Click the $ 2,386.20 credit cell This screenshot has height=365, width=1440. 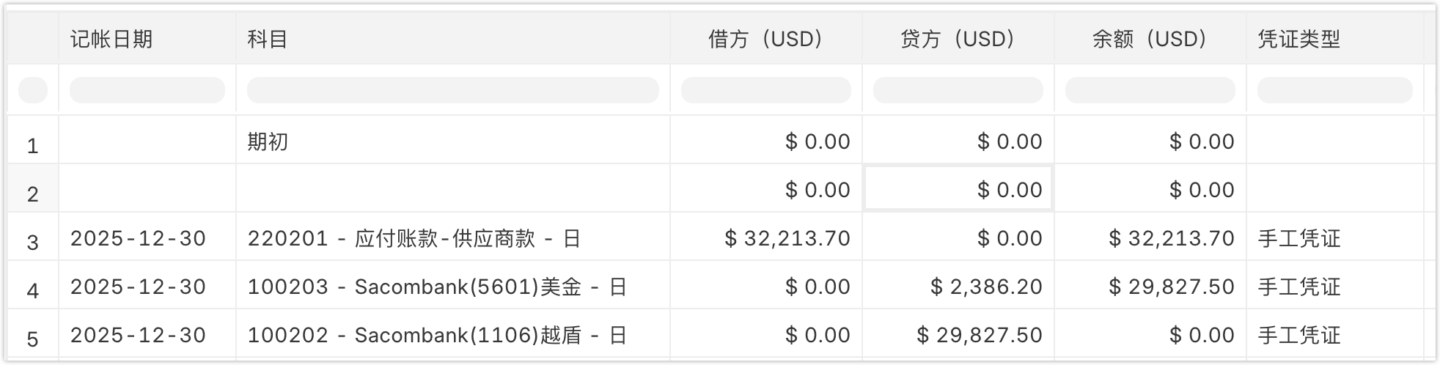tap(986, 287)
